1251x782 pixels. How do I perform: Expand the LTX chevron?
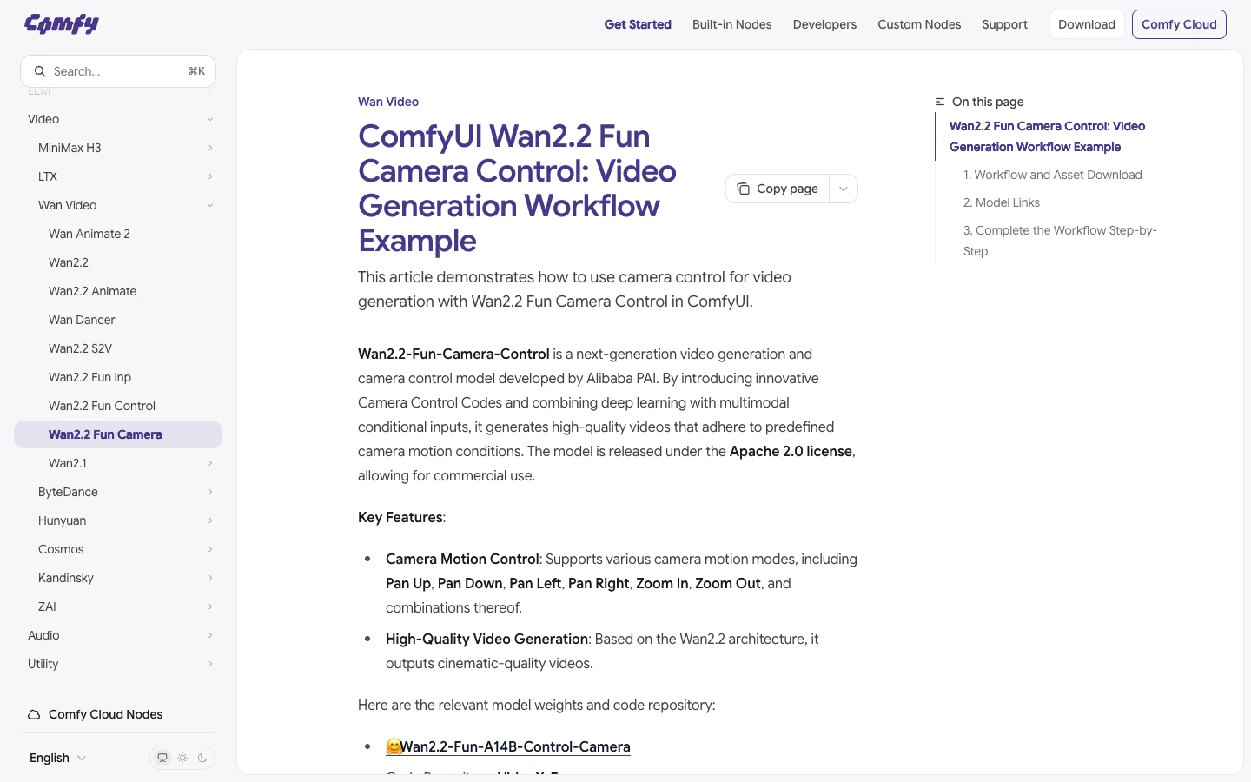210,176
